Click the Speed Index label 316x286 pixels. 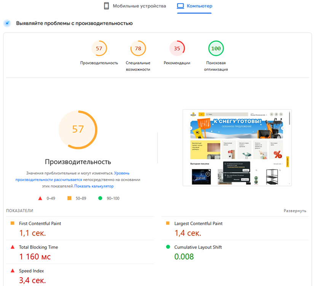(32, 271)
